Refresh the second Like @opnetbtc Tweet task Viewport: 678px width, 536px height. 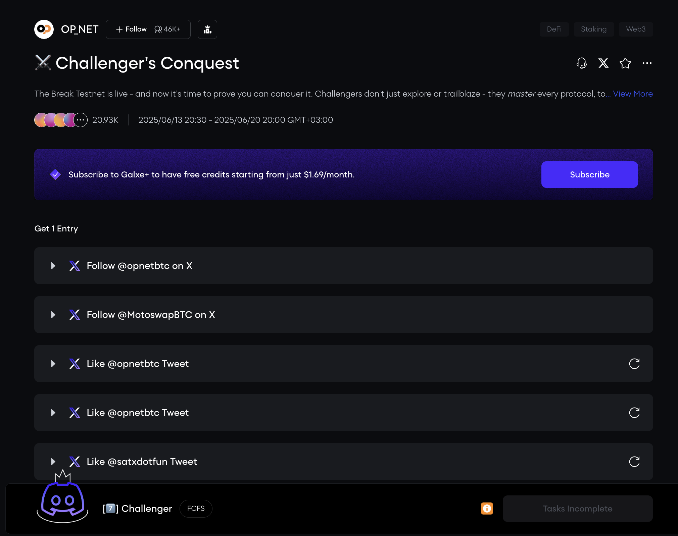pyautogui.click(x=634, y=413)
